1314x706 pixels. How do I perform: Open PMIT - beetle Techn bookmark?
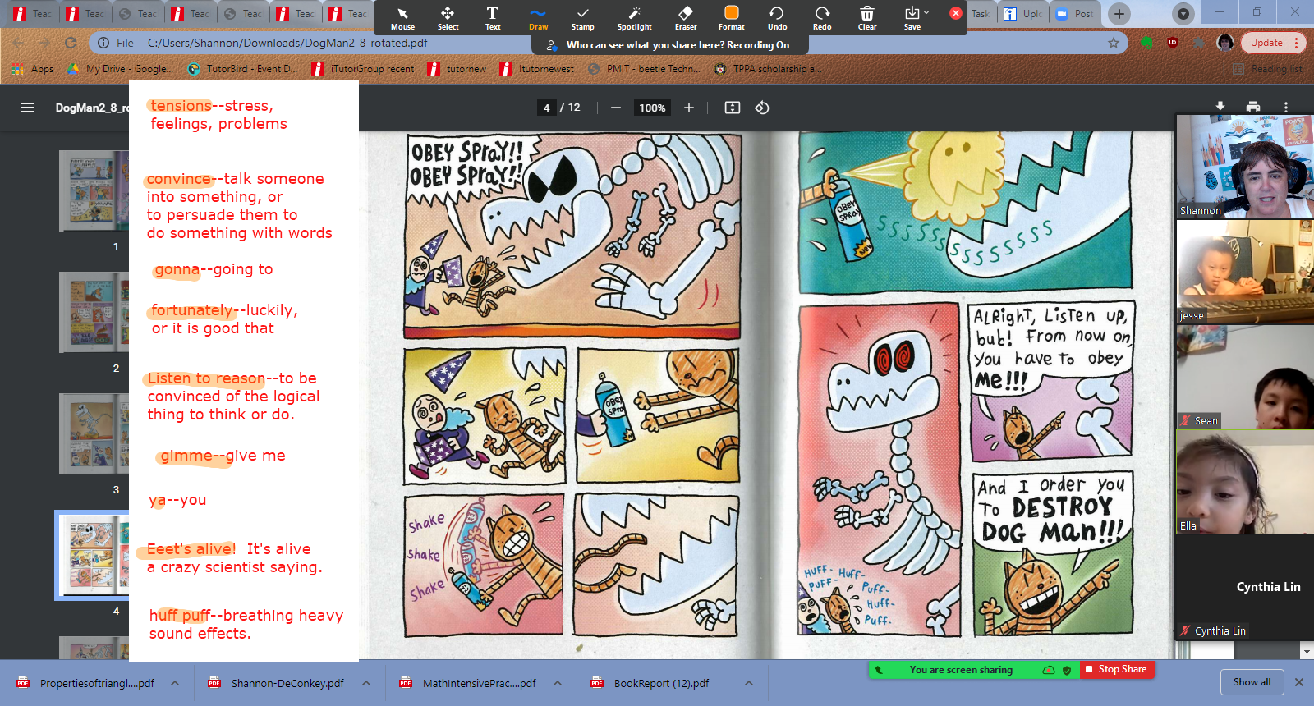[644, 69]
